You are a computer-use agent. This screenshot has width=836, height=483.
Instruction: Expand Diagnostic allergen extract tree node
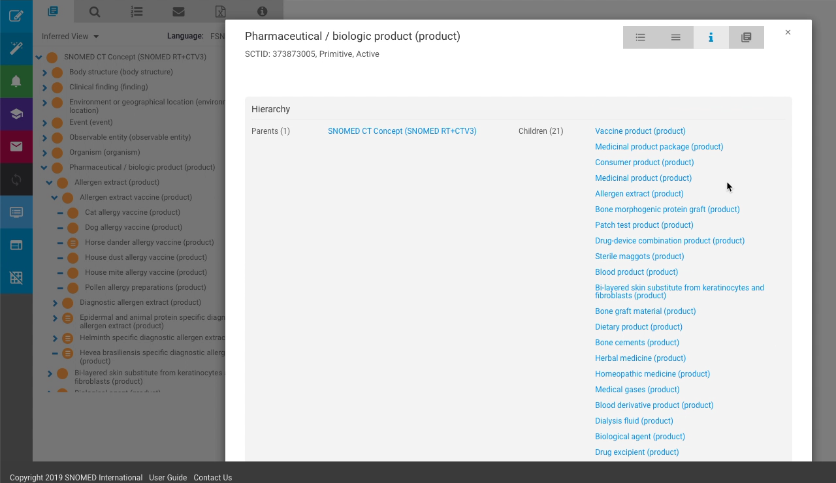[x=55, y=303]
